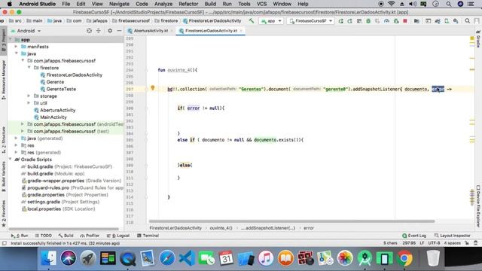
Task: Open the Build menu
Action: pyautogui.click(x=210, y=4)
